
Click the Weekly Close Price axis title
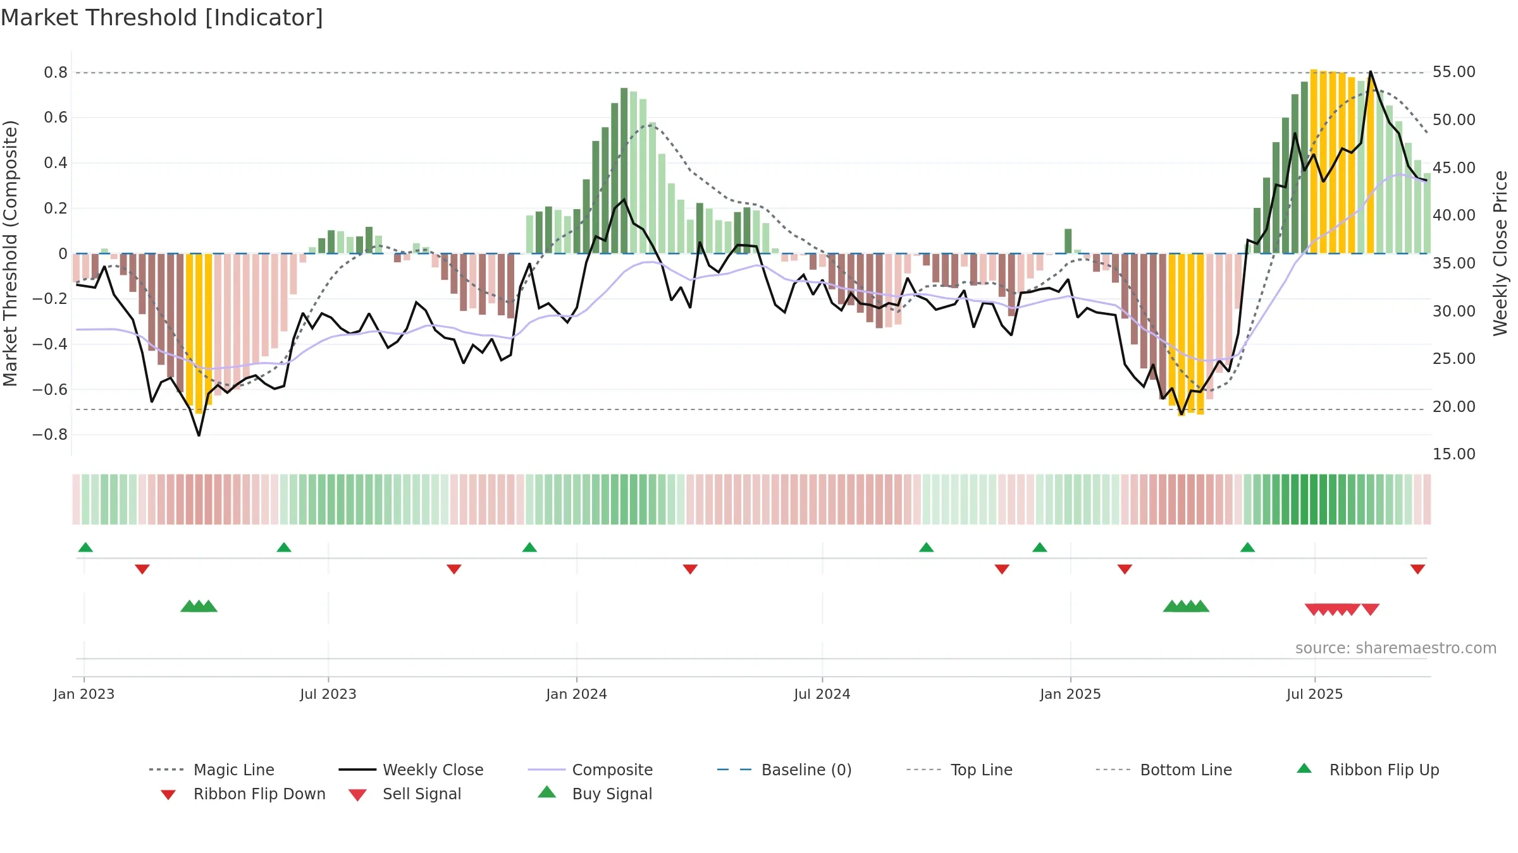[1500, 253]
